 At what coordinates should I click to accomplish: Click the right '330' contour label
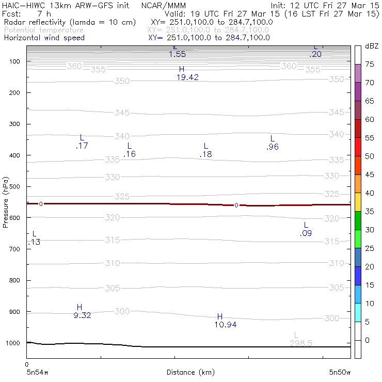(332, 176)
